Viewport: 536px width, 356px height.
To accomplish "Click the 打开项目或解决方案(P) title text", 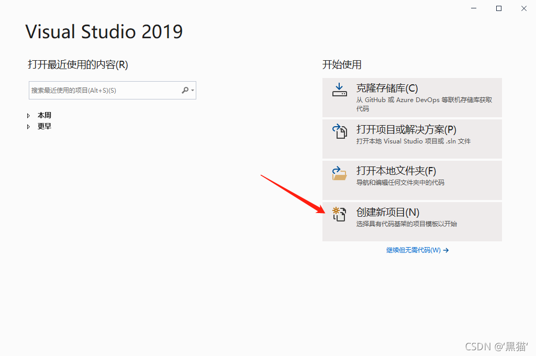I will point(406,130).
